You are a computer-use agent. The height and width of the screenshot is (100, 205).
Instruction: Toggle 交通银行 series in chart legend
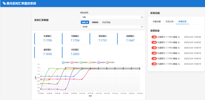[66, 62]
